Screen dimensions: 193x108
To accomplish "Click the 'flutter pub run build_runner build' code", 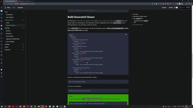I will click(x=80, y=91).
